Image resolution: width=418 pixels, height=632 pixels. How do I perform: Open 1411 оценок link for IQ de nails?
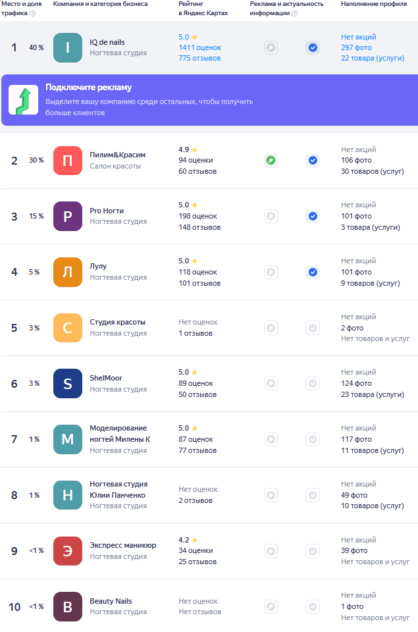[199, 48]
